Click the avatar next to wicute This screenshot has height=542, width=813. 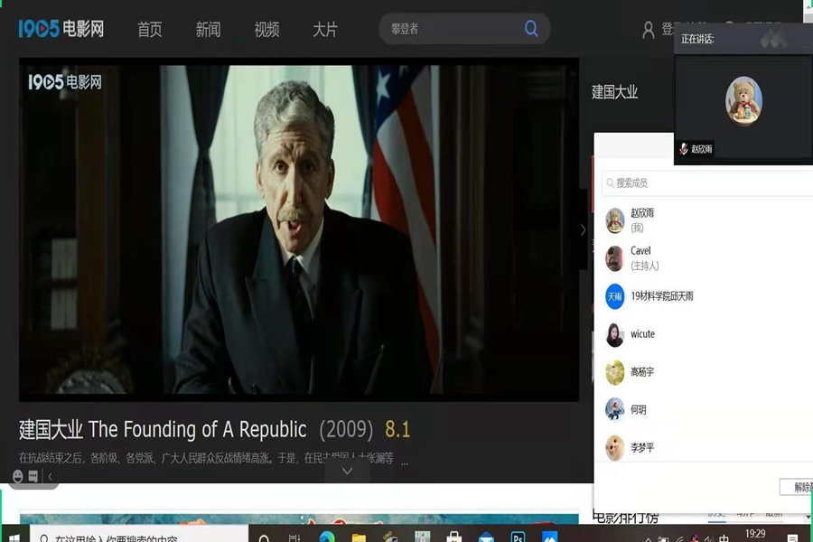(615, 334)
